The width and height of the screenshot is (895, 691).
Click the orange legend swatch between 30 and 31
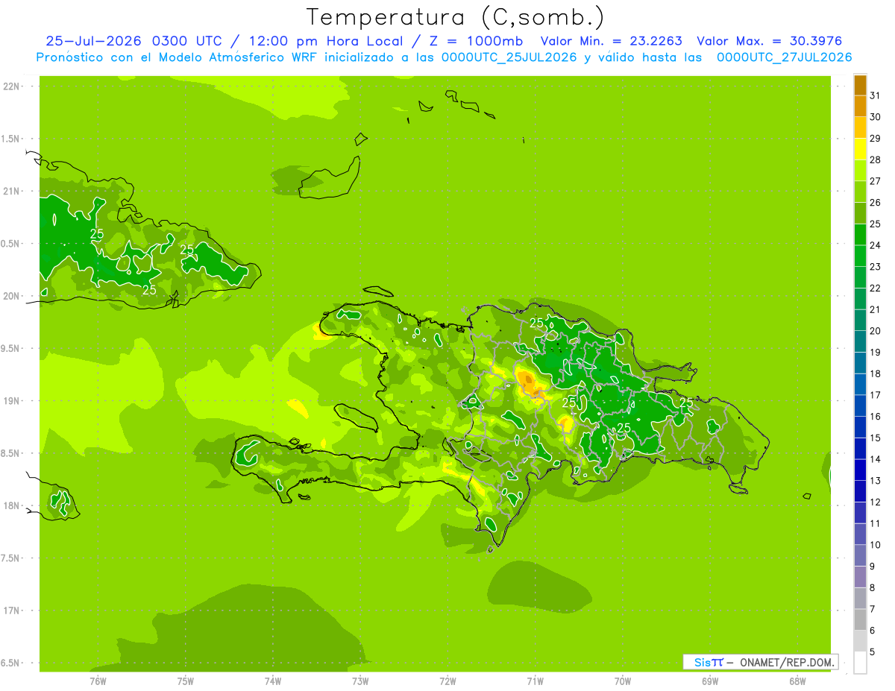click(860, 107)
